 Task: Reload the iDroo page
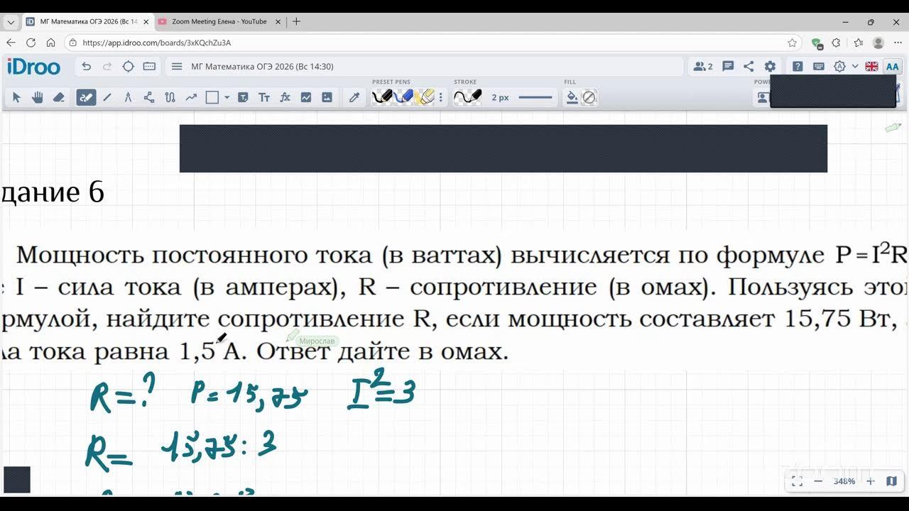coord(31,43)
